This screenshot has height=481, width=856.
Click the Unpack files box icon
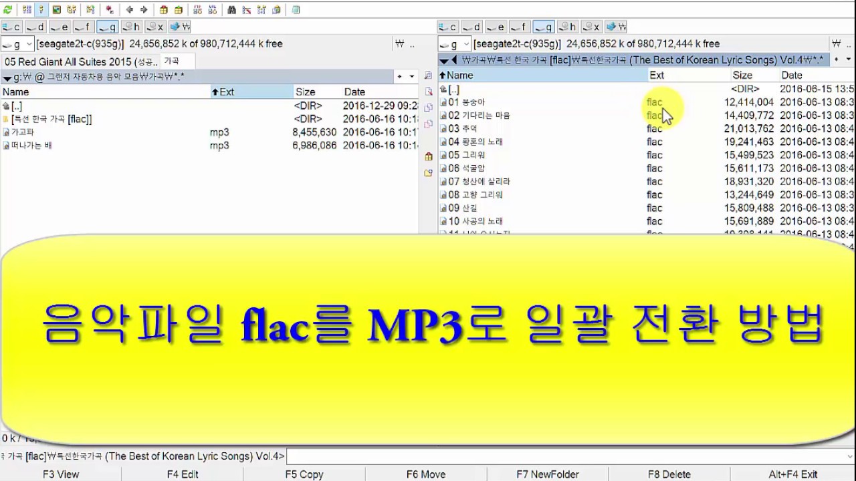pos(179,10)
